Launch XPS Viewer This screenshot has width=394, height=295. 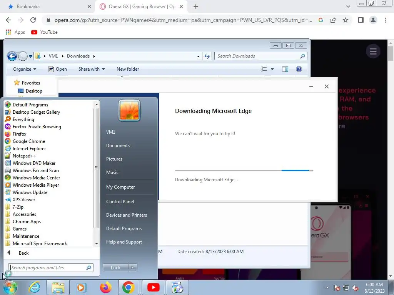(x=20, y=199)
